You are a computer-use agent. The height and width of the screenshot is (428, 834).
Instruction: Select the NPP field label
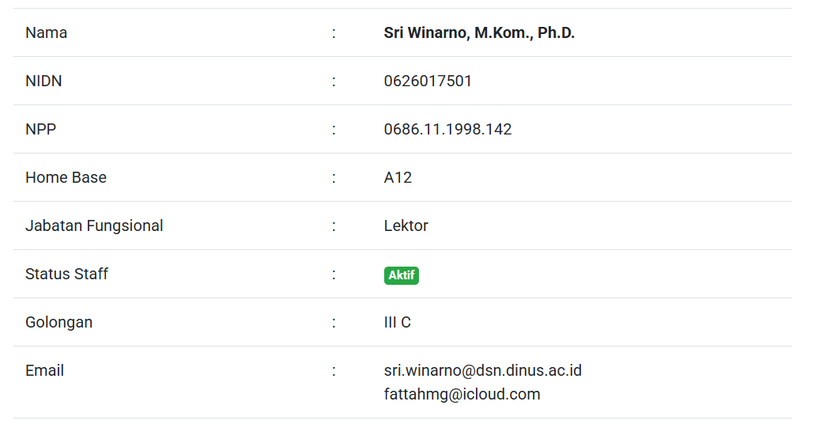[x=41, y=130]
